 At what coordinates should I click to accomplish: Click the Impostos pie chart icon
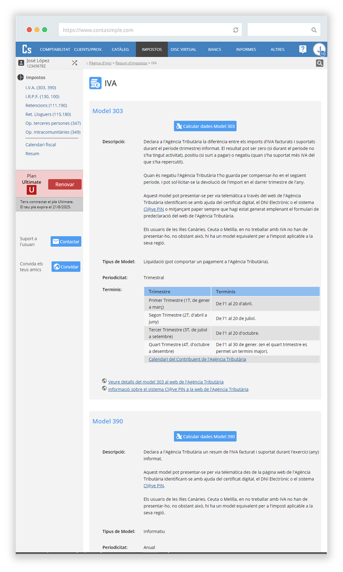(x=21, y=77)
